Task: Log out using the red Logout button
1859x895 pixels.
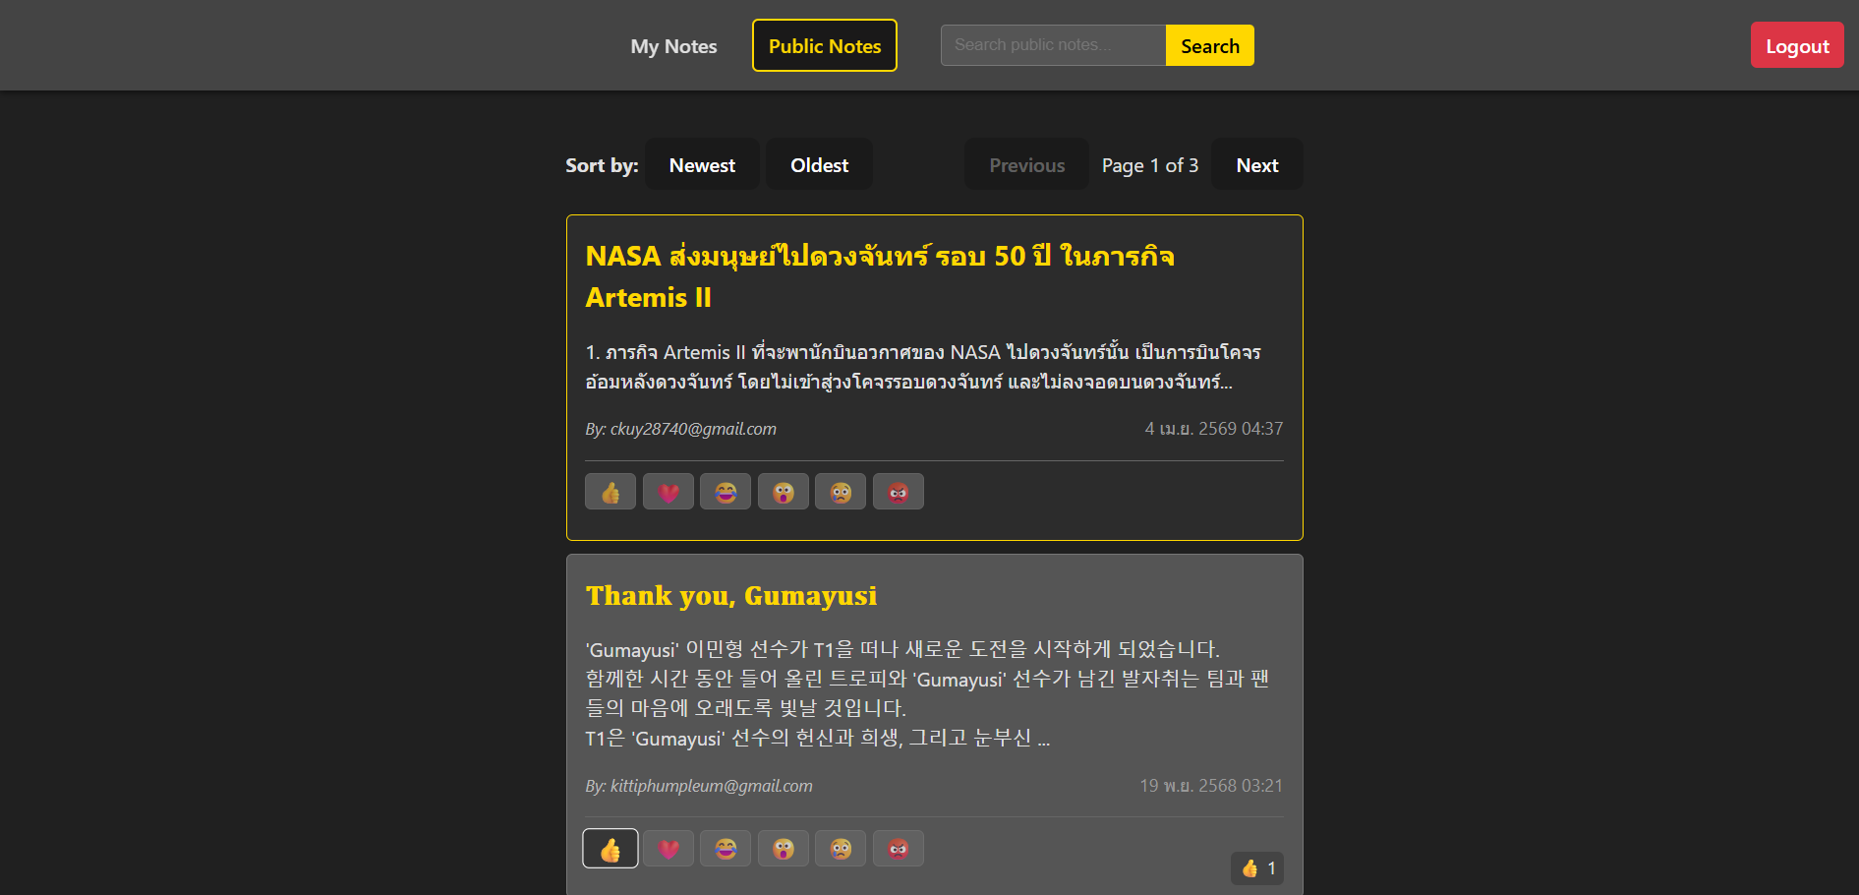Action: [x=1797, y=46]
